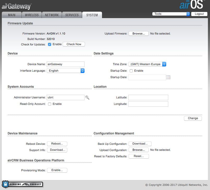Switch to the WIRELESS tab

(x=32, y=15)
